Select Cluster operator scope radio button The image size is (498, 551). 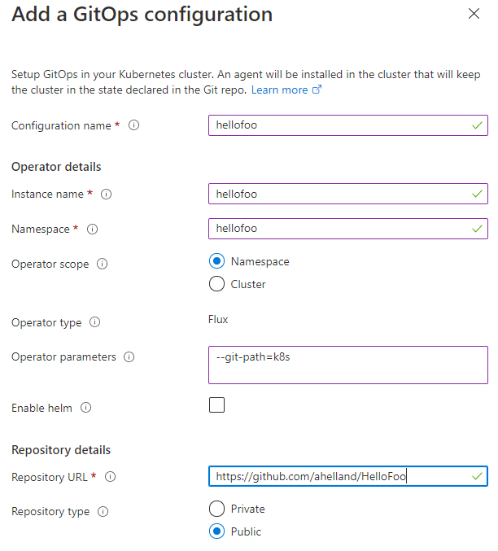click(x=216, y=284)
